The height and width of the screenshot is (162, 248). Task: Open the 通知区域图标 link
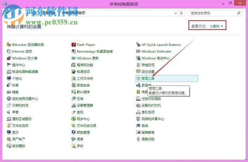click(x=22, y=119)
